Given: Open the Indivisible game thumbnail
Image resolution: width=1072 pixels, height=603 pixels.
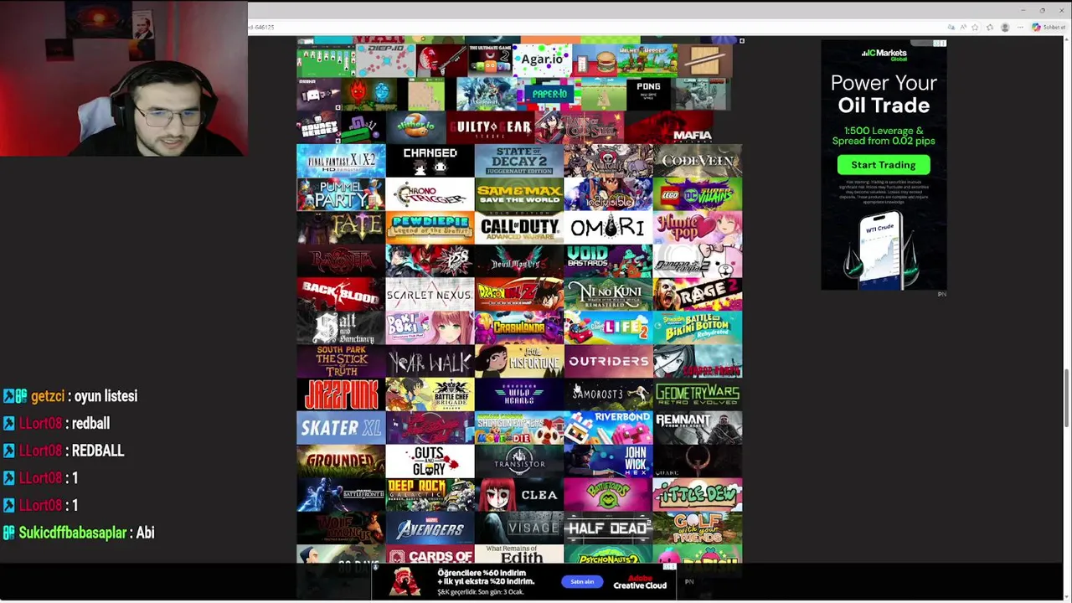Looking at the screenshot, I should tap(608, 193).
